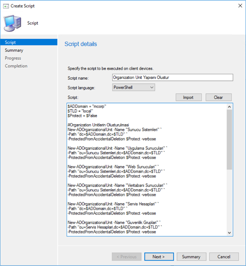Click the line naming "Uygulama Sunuculari"
This screenshot has height=266, width=246.
pyautogui.click(x=117, y=148)
